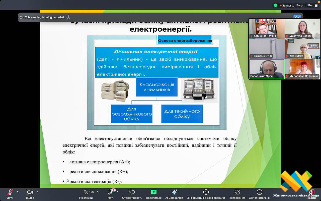Open the Отреагировать reactions heart icon
Screen dimensions: 321x201
point(132,192)
